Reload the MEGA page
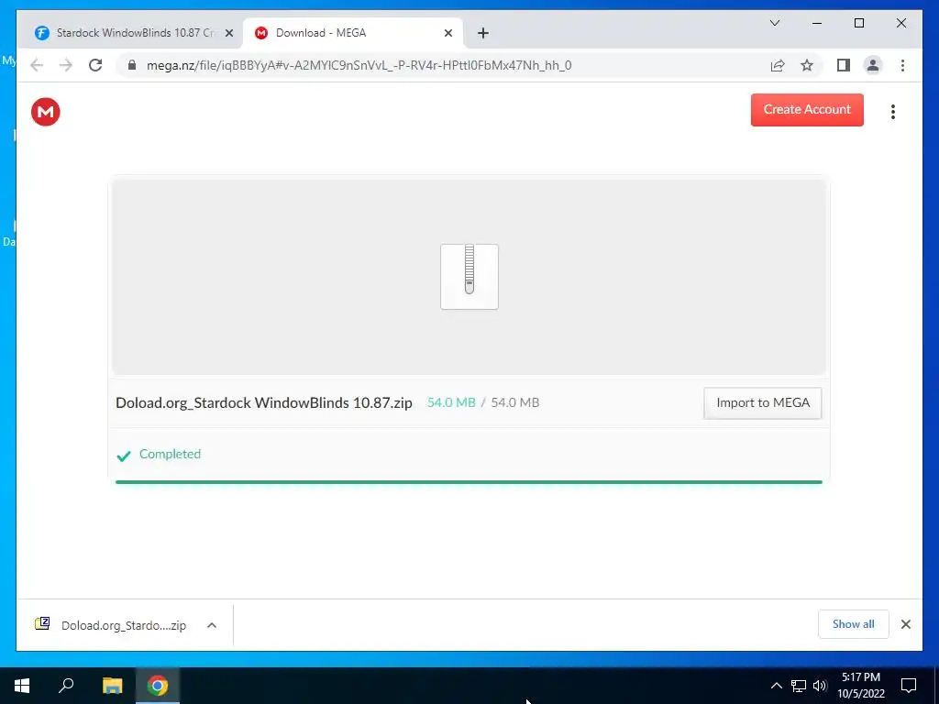Image resolution: width=939 pixels, height=704 pixels. (95, 65)
